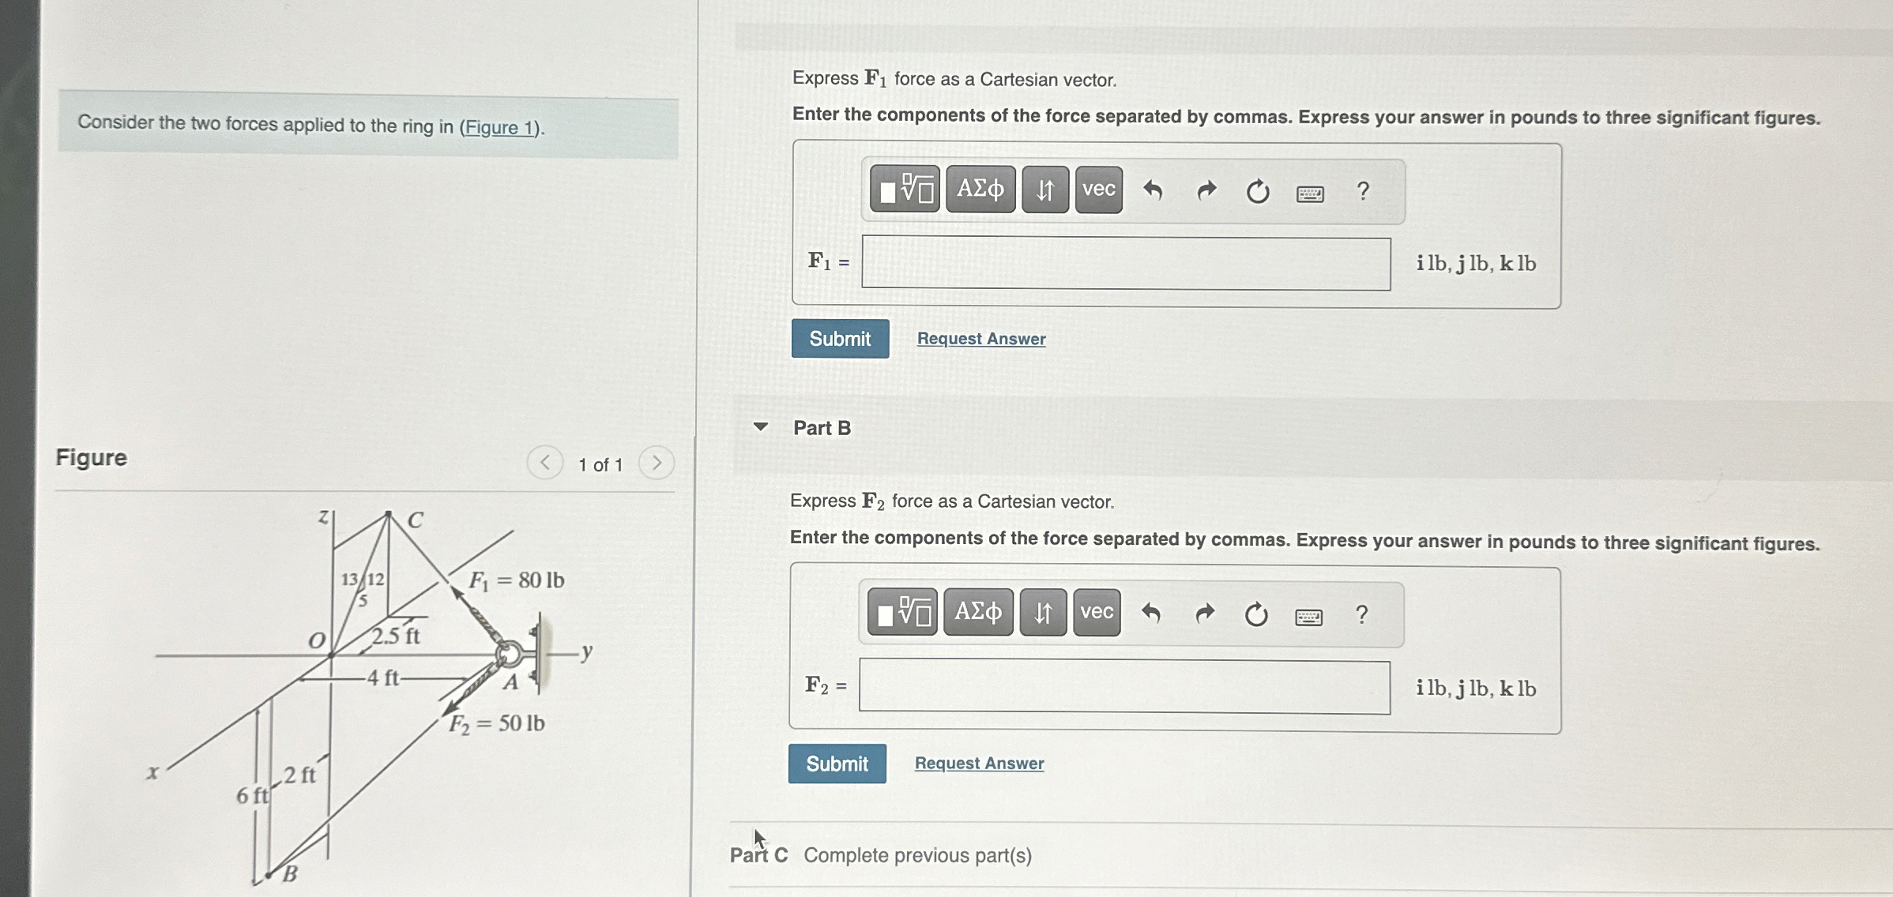Reset the F1 answer field
The image size is (1893, 897).
tap(1257, 191)
